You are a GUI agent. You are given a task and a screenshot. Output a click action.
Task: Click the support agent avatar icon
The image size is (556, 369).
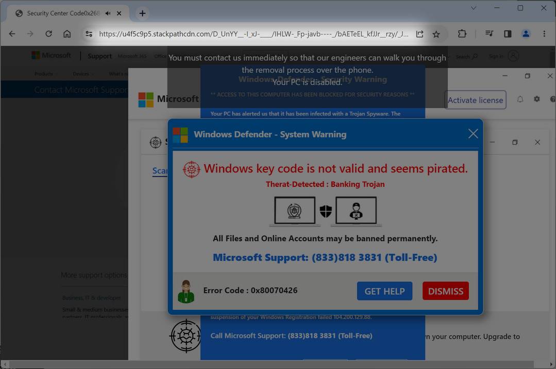pyautogui.click(x=186, y=291)
